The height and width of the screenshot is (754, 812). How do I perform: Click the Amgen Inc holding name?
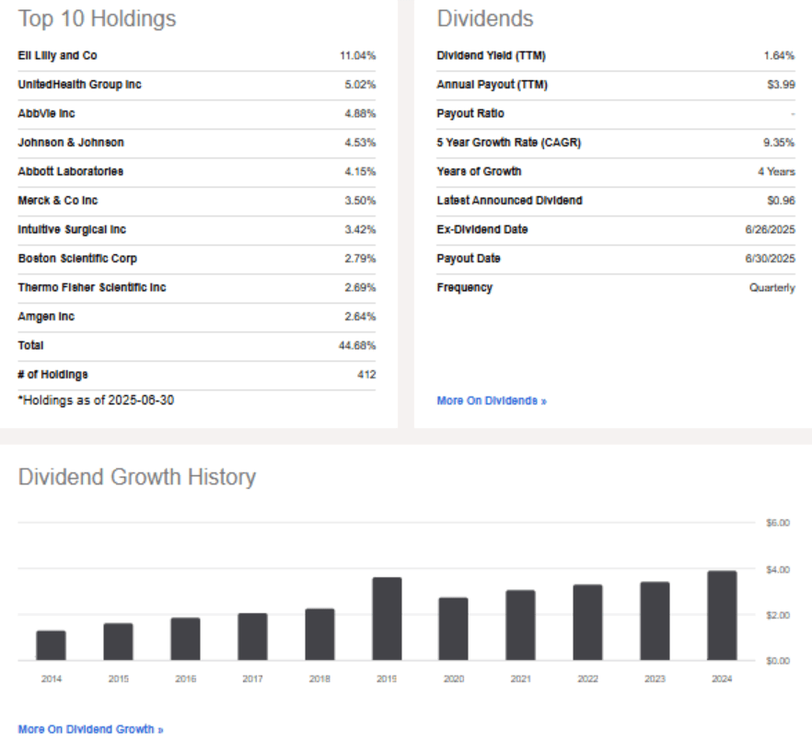pos(46,317)
